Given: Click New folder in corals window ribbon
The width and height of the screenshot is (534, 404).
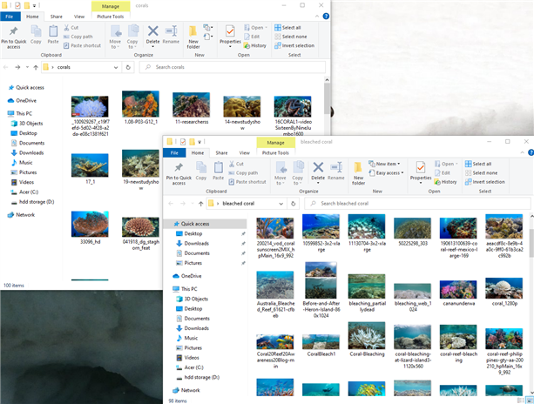Looking at the screenshot, I should 193,37.
